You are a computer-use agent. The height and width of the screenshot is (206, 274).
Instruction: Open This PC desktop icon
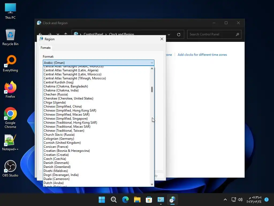tap(10, 11)
